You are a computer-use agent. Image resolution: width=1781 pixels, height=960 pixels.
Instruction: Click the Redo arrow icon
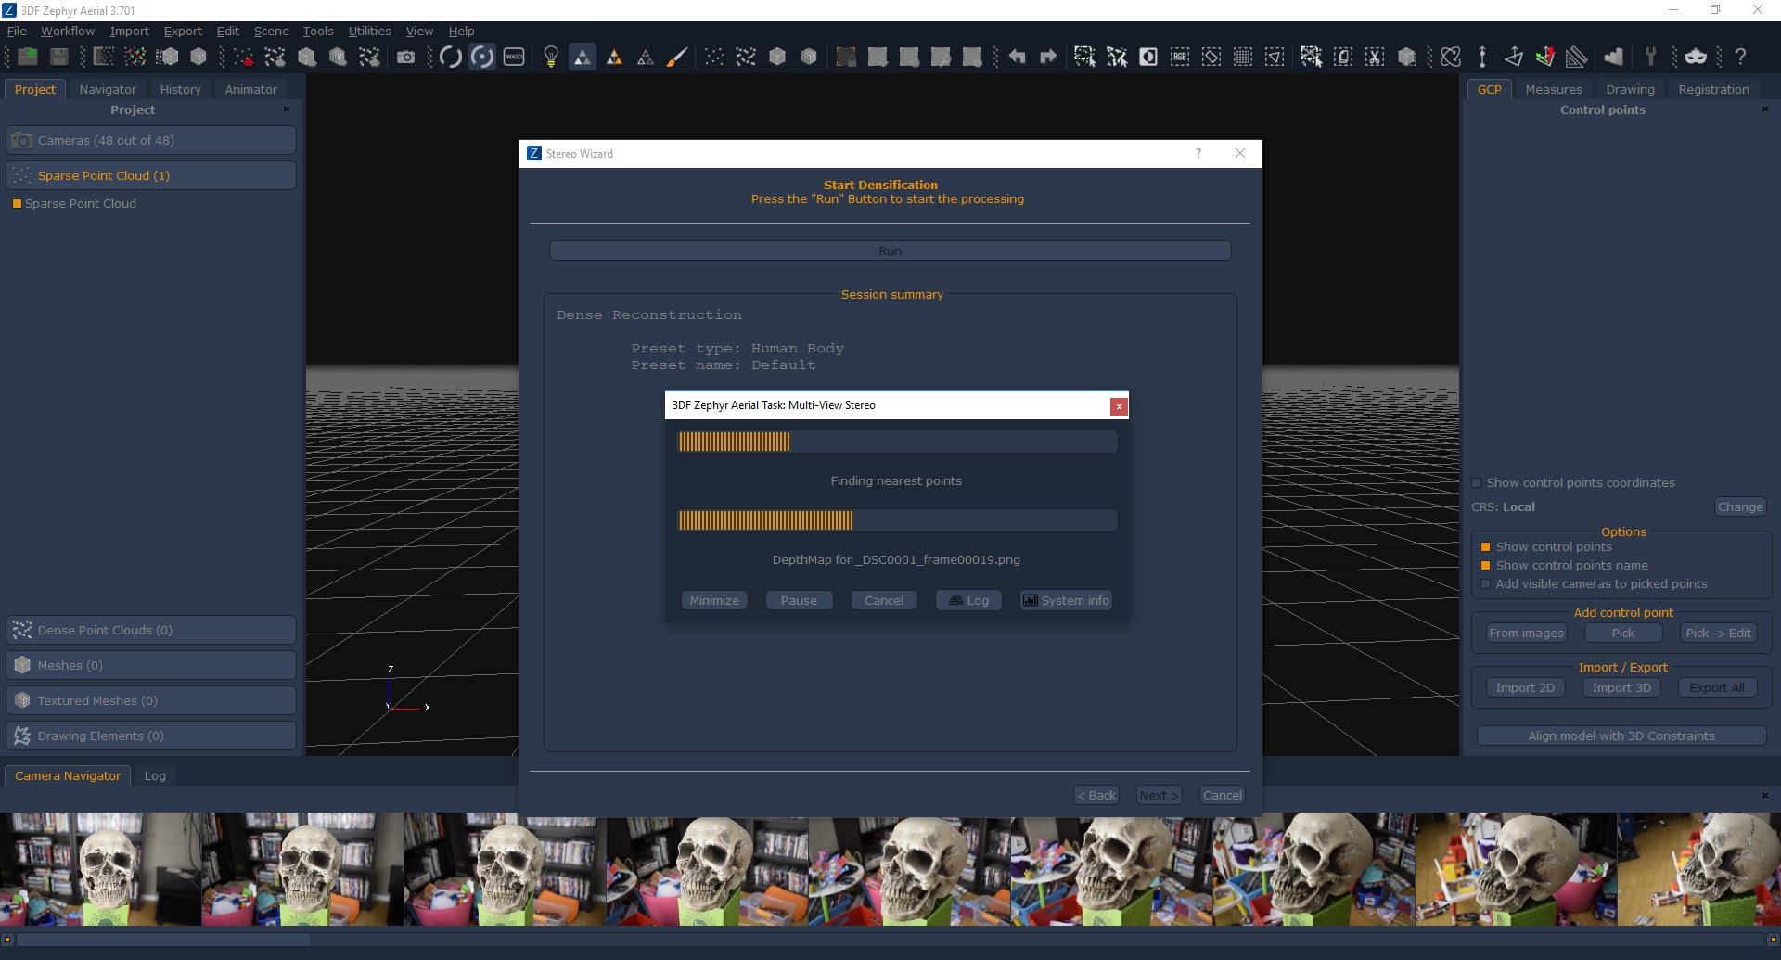1048,57
